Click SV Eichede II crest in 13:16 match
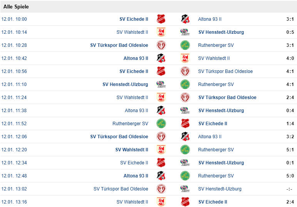 185,202
